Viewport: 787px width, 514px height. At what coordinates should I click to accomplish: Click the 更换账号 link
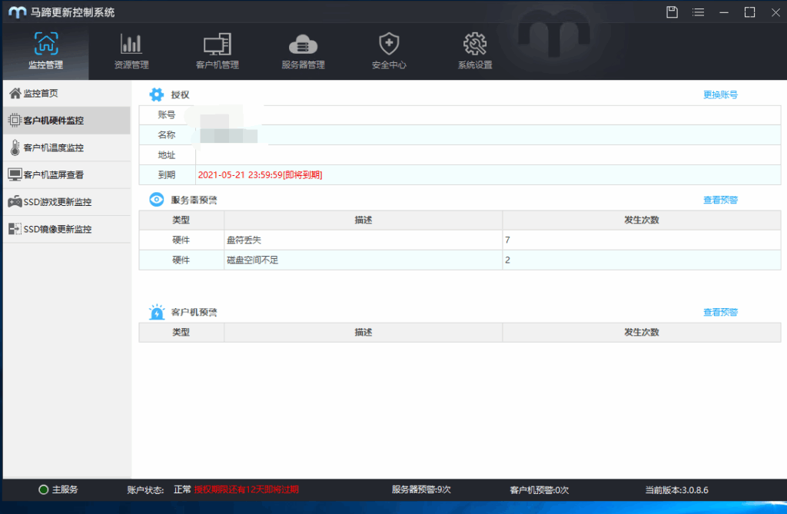coord(720,95)
